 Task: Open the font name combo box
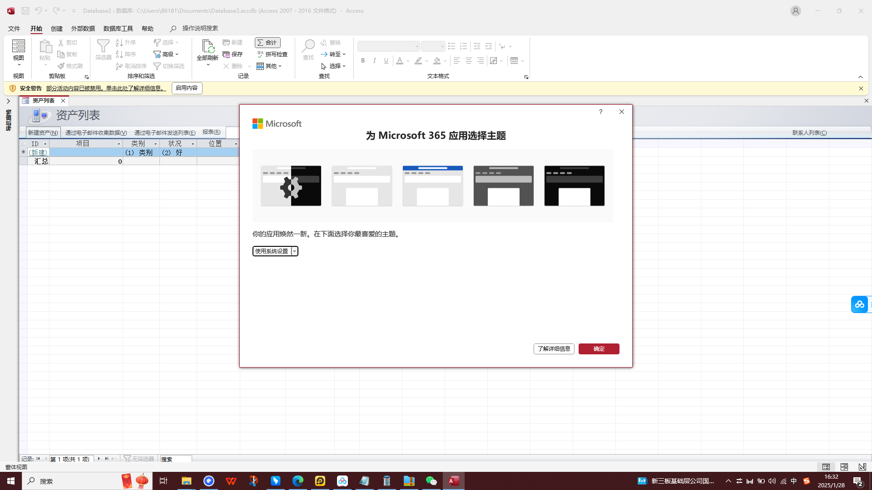[389, 46]
